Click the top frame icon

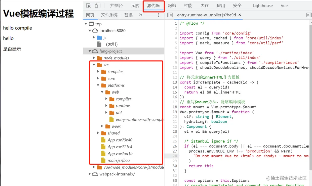coord(91,24)
